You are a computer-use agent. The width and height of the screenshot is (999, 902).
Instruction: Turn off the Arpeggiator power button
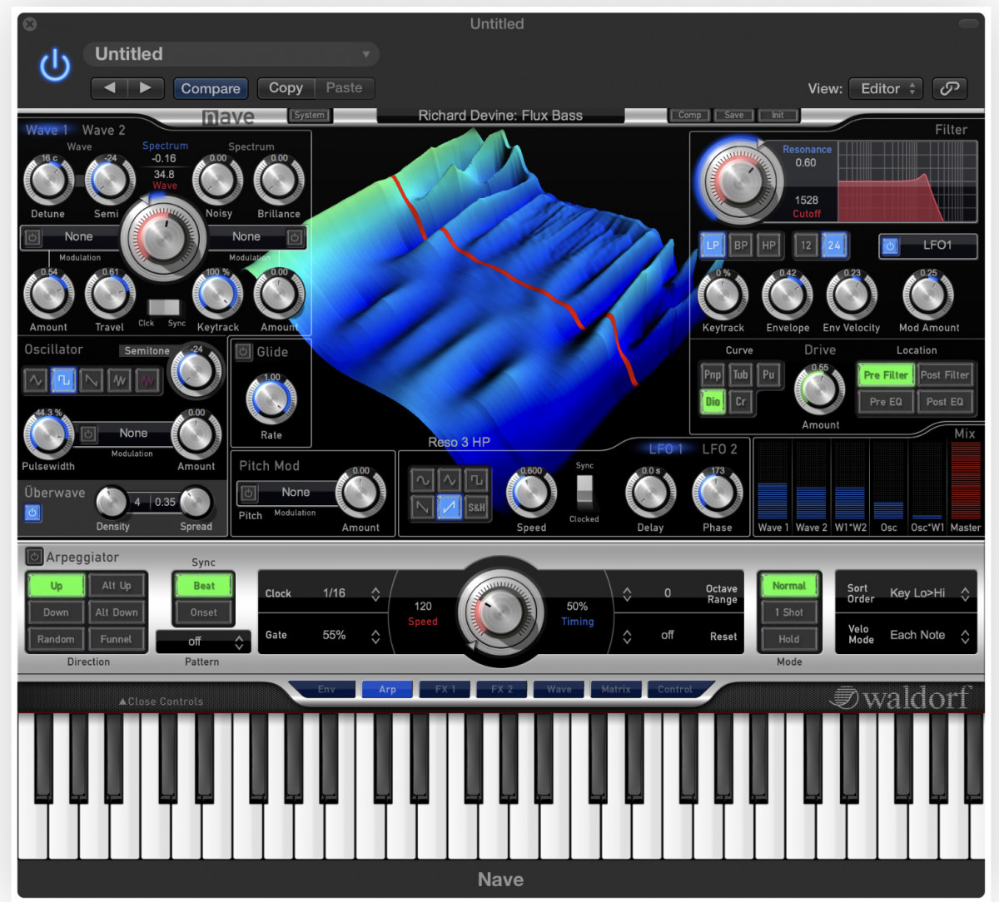click(34, 557)
